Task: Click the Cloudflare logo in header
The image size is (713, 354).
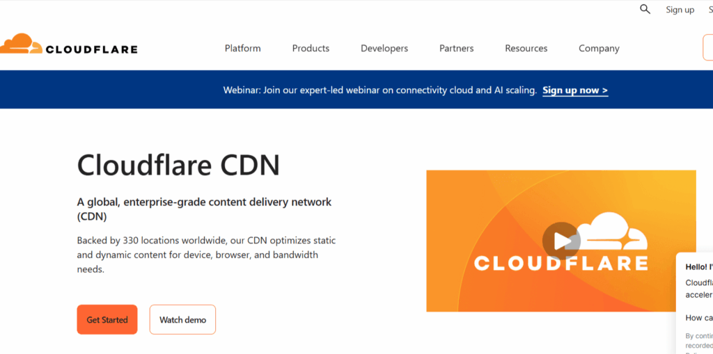Action: pos(69,45)
